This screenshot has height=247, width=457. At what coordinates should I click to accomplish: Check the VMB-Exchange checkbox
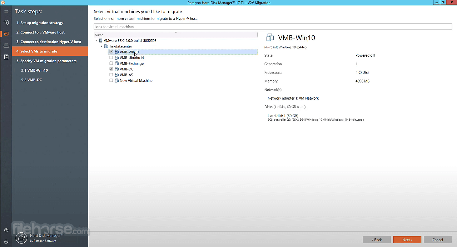click(111, 64)
